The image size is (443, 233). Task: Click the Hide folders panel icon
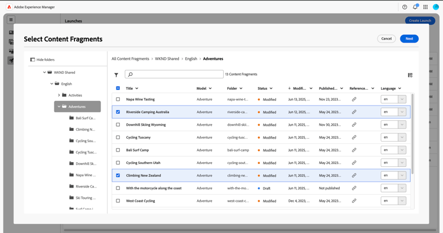click(x=32, y=60)
